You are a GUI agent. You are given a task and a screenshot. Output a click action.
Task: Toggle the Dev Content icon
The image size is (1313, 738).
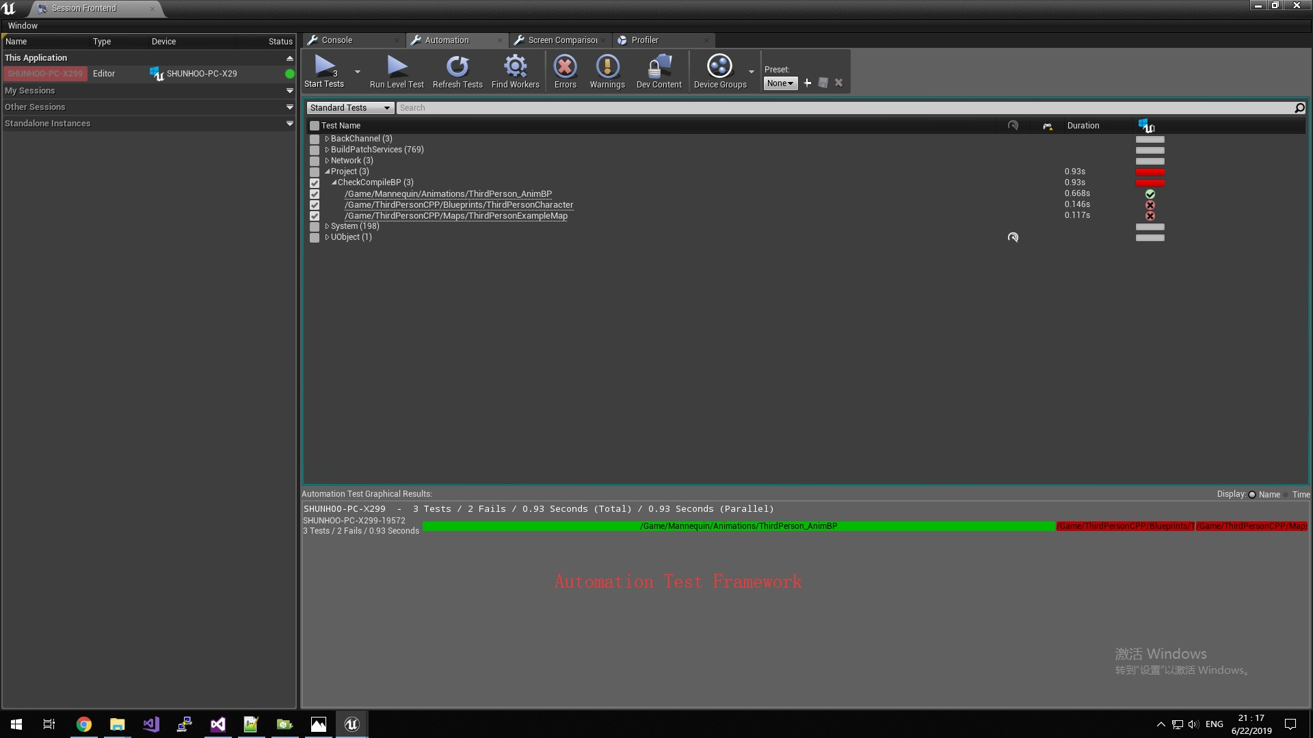point(659,66)
